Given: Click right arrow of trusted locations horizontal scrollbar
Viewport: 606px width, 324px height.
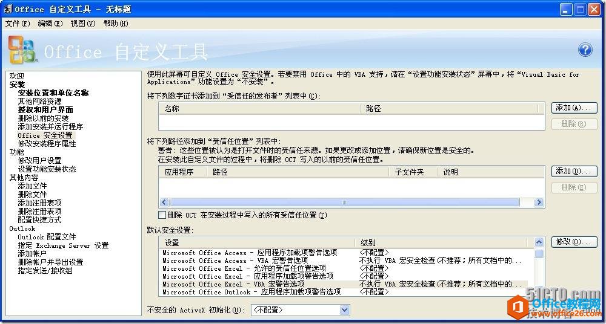Looking at the screenshot, I should tap(539, 202).
